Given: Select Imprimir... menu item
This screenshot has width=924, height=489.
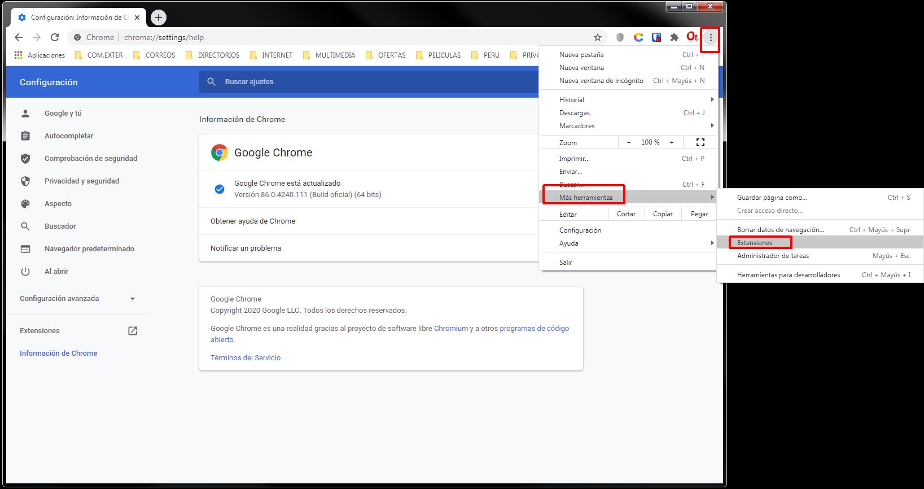Looking at the screenshot, I should 628,159.
